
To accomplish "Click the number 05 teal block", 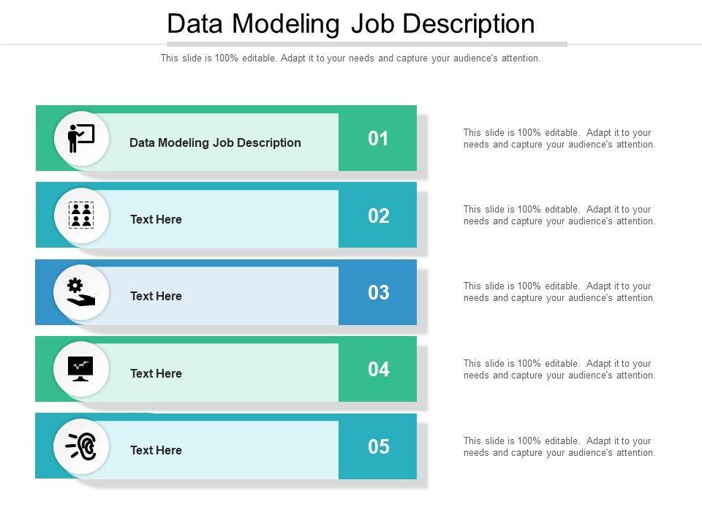I will point(378,446).
